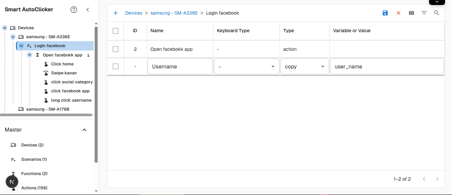Open the filter list icon
This screenshot has height=195, width=452.
[424, 13]
